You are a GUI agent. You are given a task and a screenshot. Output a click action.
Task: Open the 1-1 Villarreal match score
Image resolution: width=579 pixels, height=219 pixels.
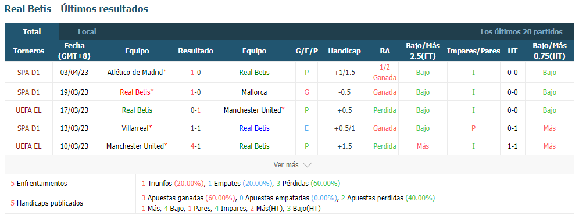196,128
